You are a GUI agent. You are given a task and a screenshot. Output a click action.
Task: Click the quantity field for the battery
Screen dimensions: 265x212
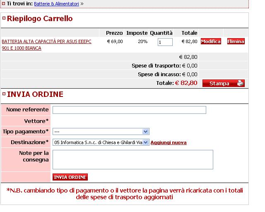coord(165,42)
